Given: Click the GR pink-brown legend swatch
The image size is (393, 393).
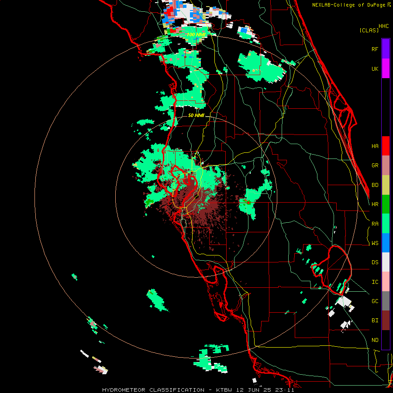Looking at the screenshot, I should tap(386, 165).
